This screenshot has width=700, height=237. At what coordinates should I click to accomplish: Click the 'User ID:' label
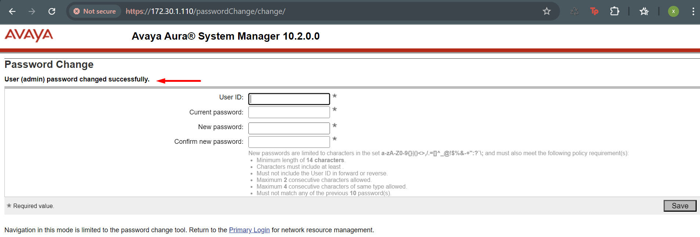[231, 97]
